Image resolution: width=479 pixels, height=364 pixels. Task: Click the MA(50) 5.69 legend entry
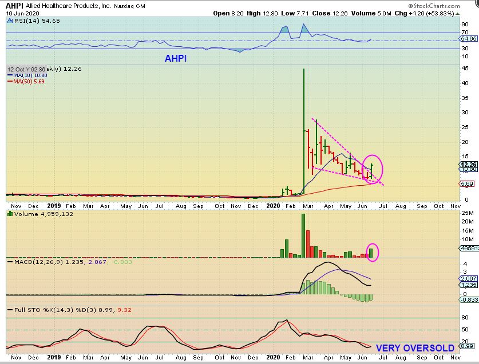26,82
